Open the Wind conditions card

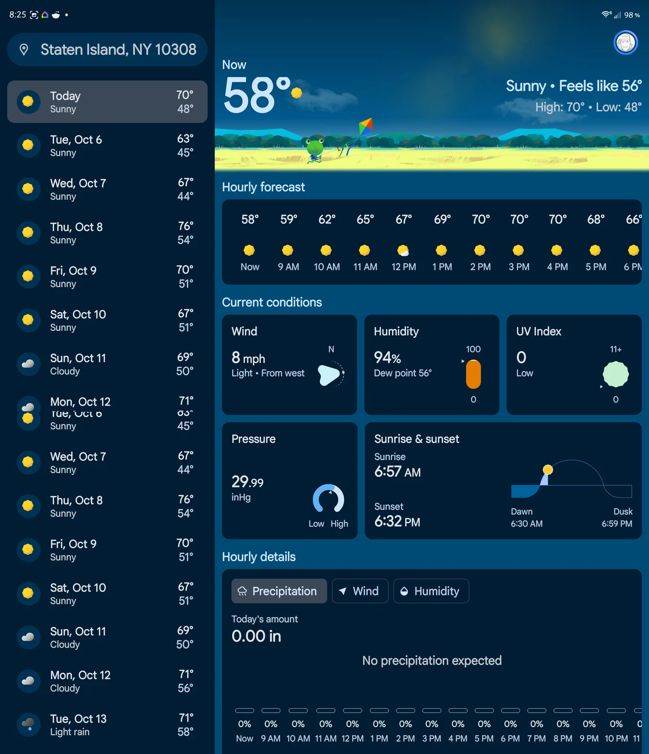click(290, 365)
